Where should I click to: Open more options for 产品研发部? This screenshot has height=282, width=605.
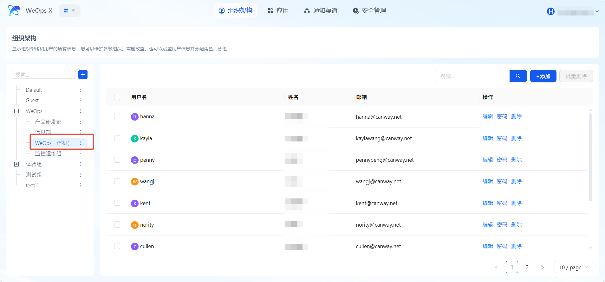coord(80,122)
